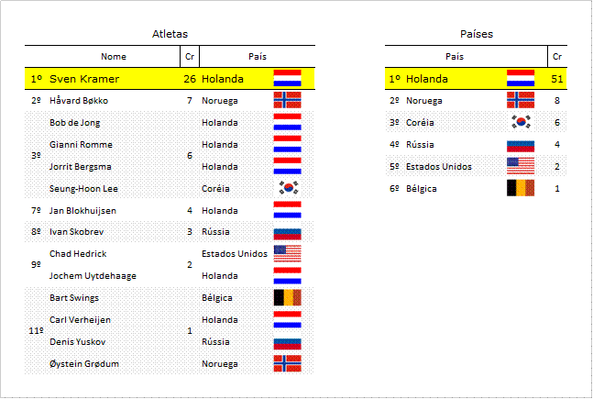Click the Bélgica flag in the Países table
The width and height of the screenshot is (593, 399).
coord(521,188)
